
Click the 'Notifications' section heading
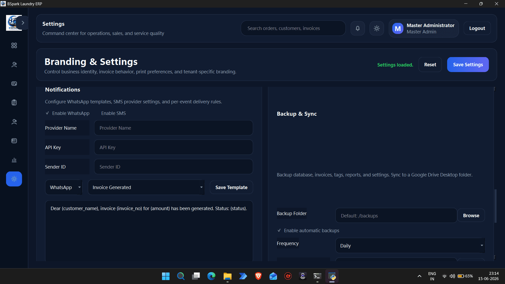[x=63, y=90]
